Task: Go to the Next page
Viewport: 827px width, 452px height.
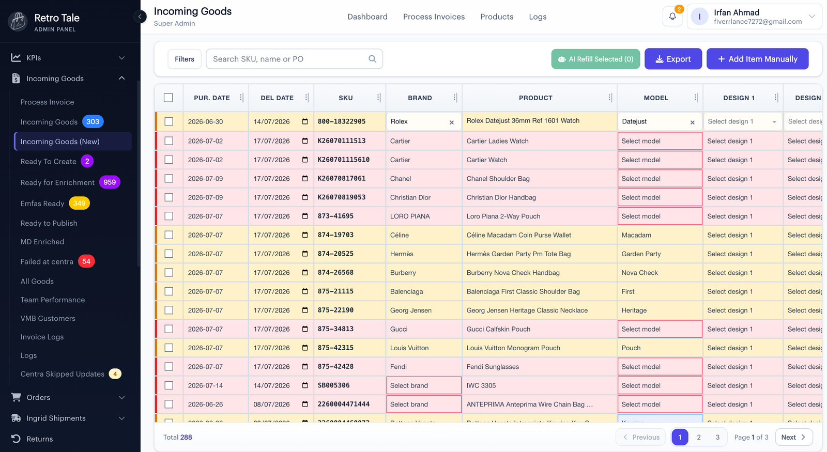Action: point(794,437)
